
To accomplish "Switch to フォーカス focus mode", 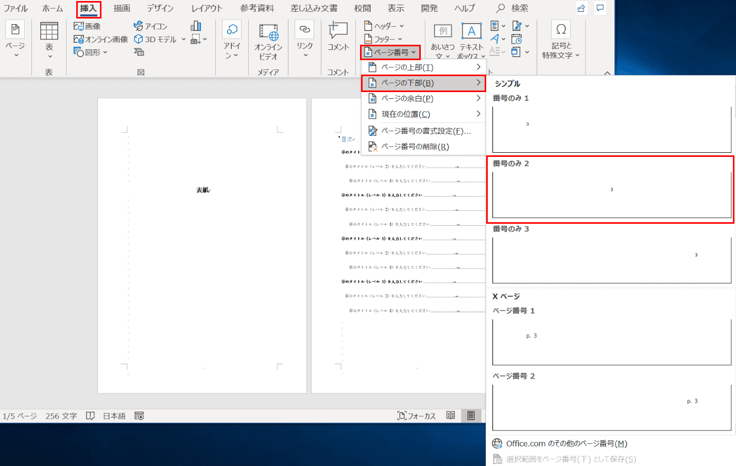I will (x=417, y=416).
